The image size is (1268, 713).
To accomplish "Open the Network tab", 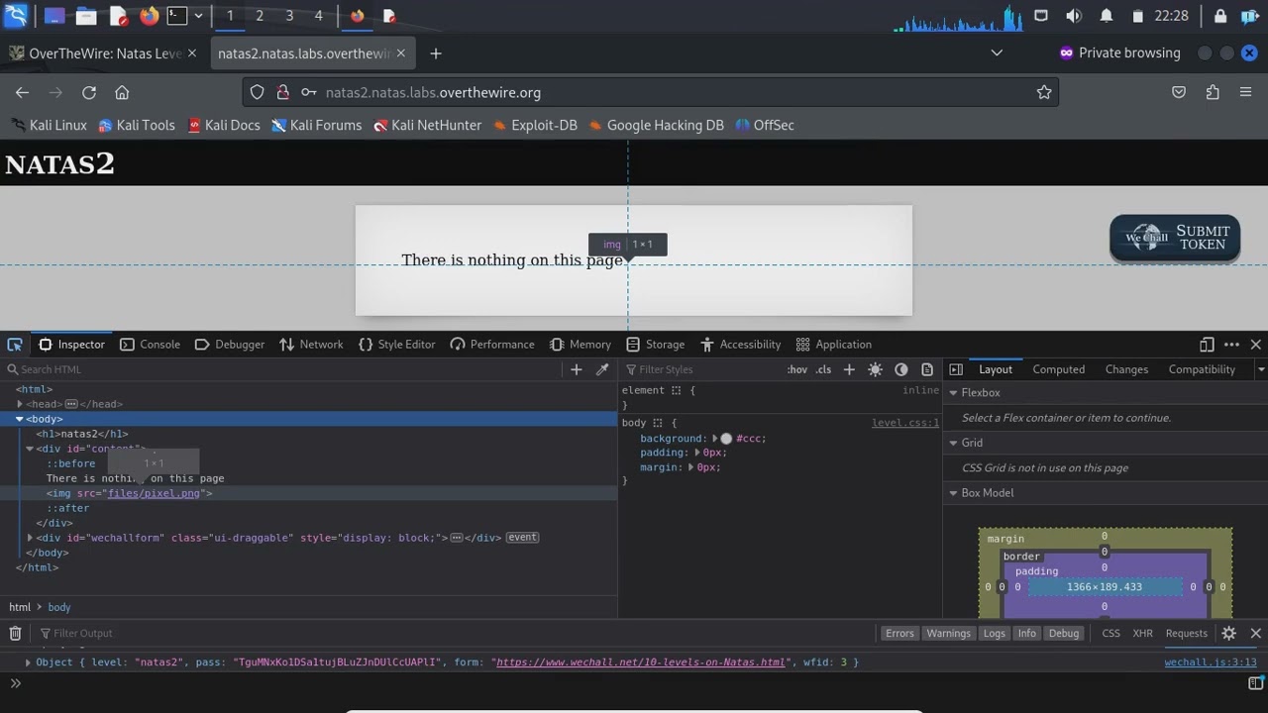I will pyautogui.click(x=311, y=345).
